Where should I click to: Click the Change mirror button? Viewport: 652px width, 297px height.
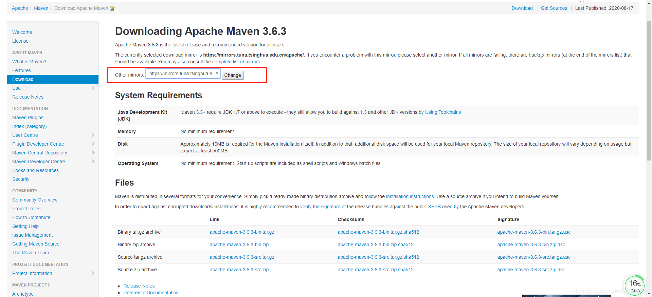233,75
